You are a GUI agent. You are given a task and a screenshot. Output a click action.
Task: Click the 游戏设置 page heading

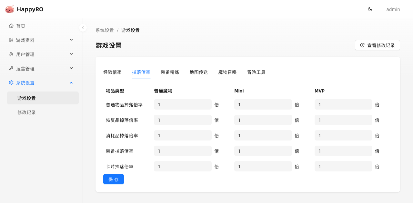108,45
